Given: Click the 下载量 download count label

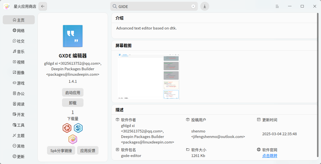Looking at the screenshot, I should coord(73,119).
